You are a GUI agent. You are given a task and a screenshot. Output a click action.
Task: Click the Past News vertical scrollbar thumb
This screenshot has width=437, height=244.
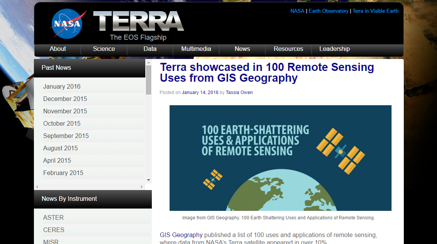[148, 80]
